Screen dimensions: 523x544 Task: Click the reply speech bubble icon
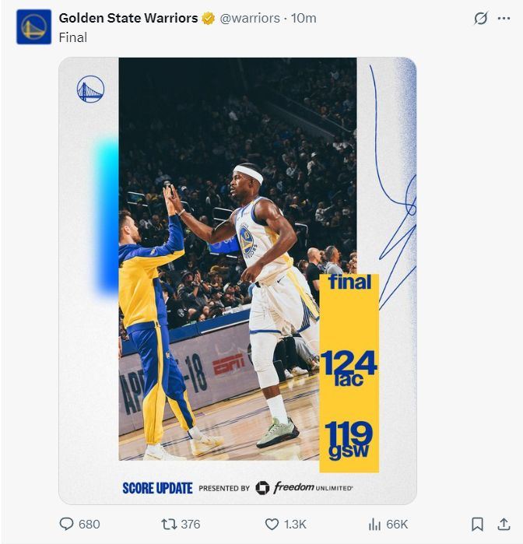click(x=67, y=524)
